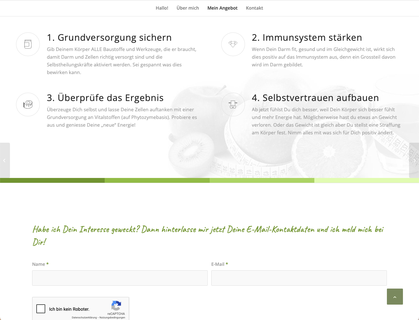Click the lightest pale green bar segment
419x320 pixels.
coord(367,180)
